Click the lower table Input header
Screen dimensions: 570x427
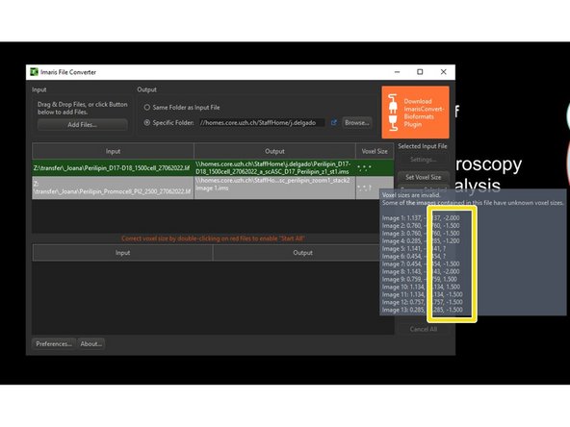pos(122,253)
